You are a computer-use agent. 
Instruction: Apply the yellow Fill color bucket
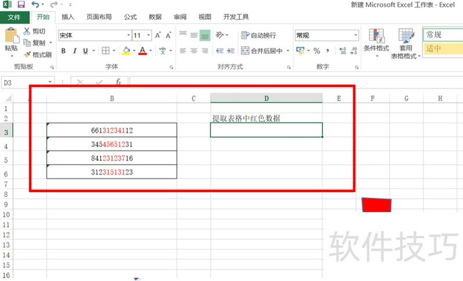tap(126, 51)
